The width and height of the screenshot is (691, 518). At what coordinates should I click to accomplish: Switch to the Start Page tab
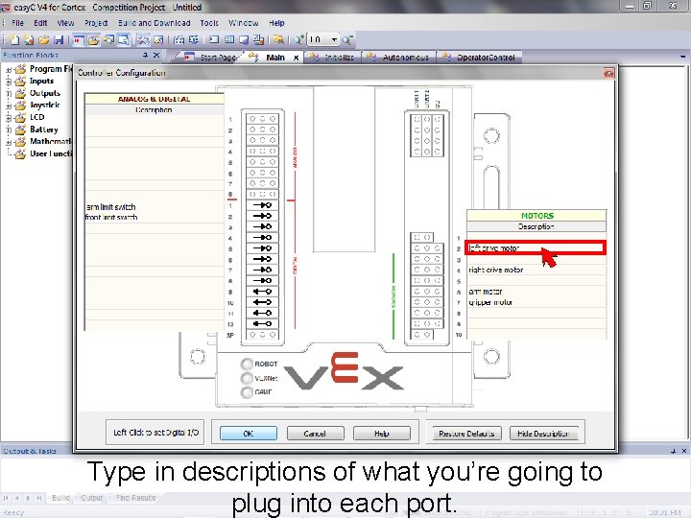click(x=211, y=58)
